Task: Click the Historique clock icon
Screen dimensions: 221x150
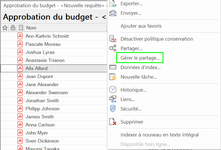Action: [113, 90]
